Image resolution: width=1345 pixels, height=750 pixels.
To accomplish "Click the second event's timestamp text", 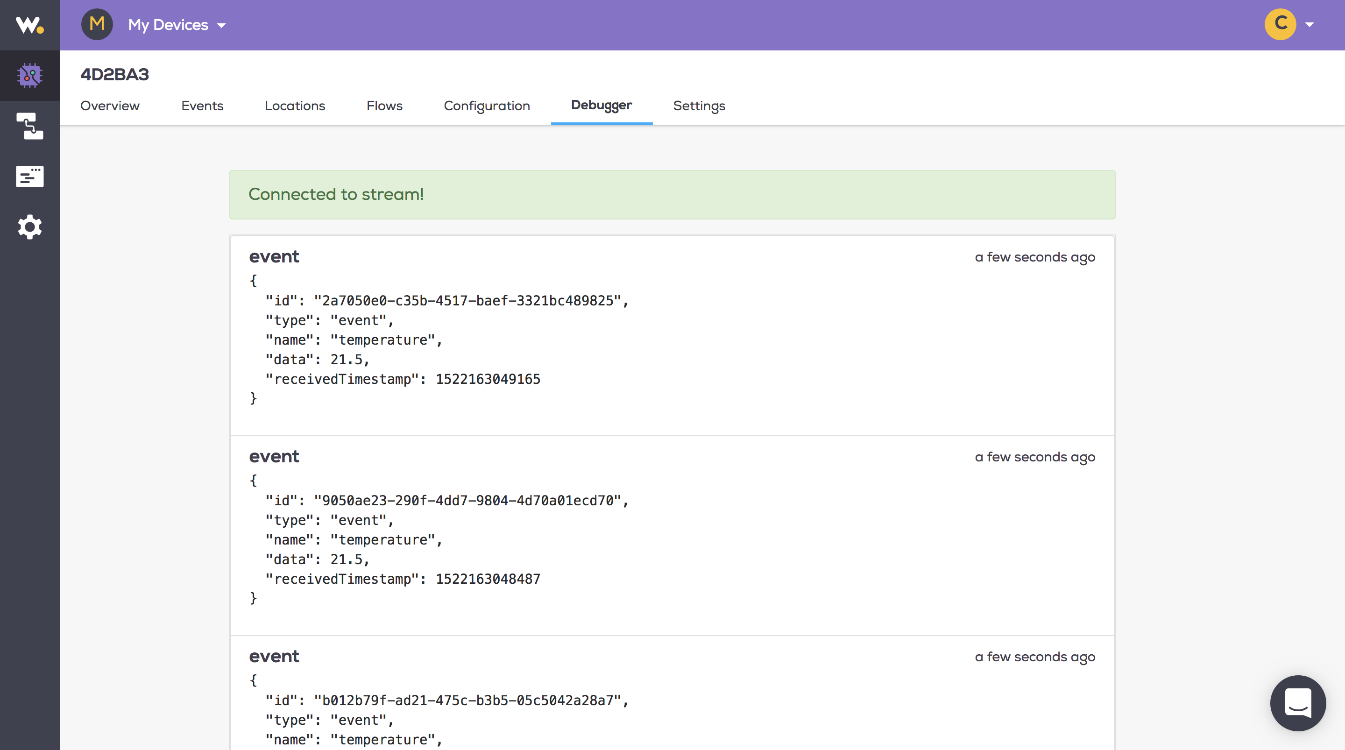I will click(x=1034, y=457).
